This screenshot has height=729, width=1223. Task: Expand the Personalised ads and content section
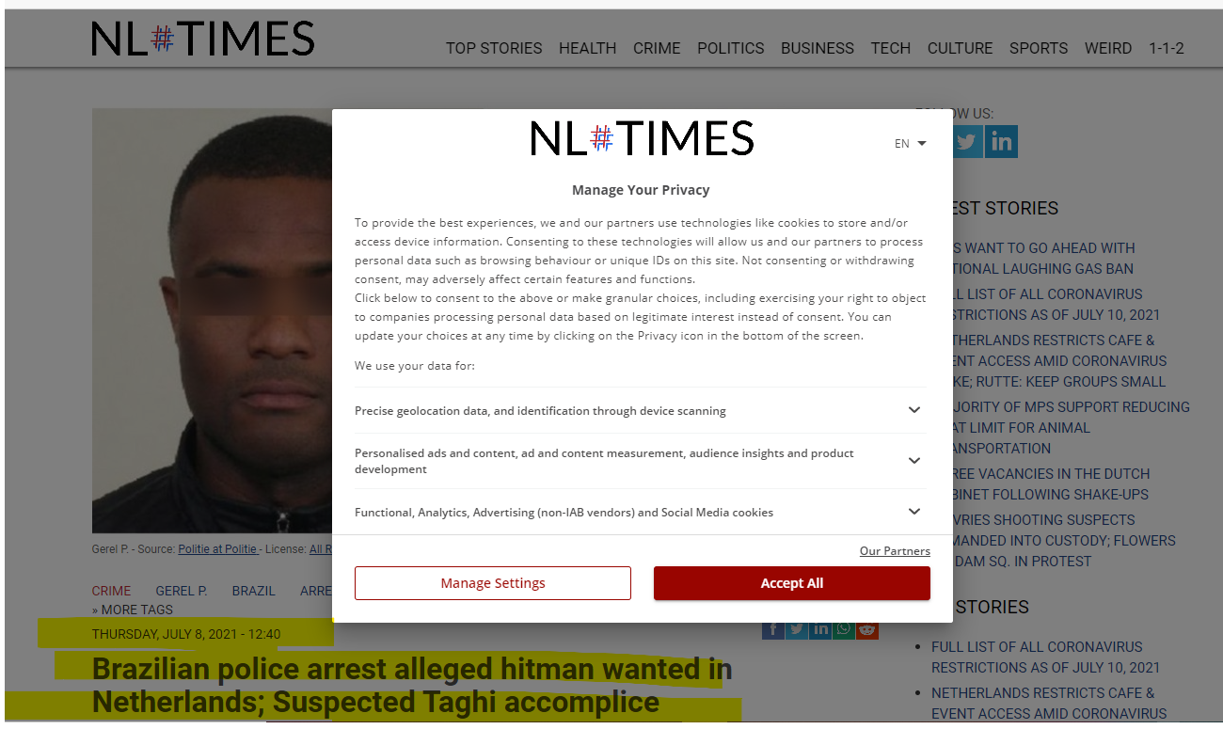coord(640,461)
